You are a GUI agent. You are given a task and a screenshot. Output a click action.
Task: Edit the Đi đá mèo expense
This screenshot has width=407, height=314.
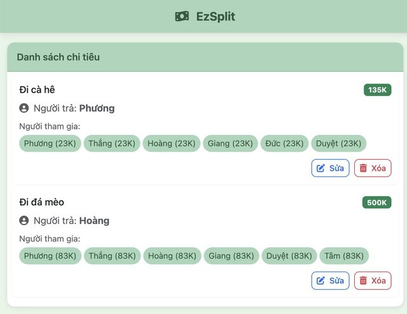pyautogui.click(x=330, y=280)
